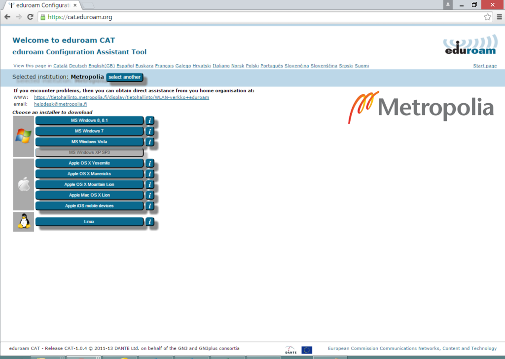Email helpdesk@metropolia.fi
Screen dimensions: 505x359
[60, 104]
